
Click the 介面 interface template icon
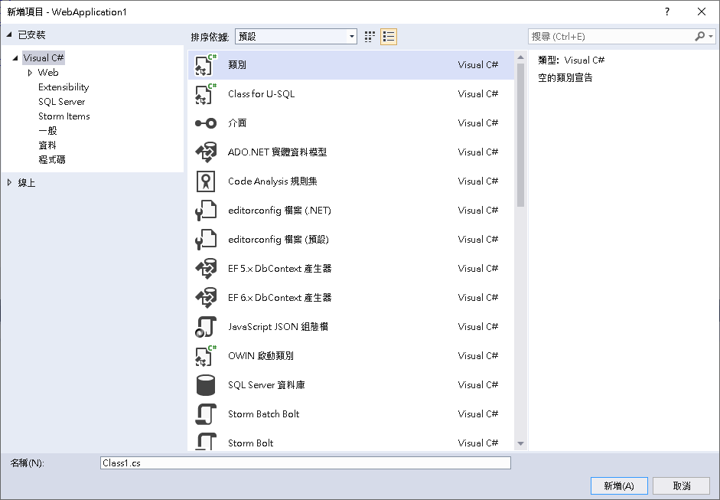pyautogui.click(x=206, y=123)
